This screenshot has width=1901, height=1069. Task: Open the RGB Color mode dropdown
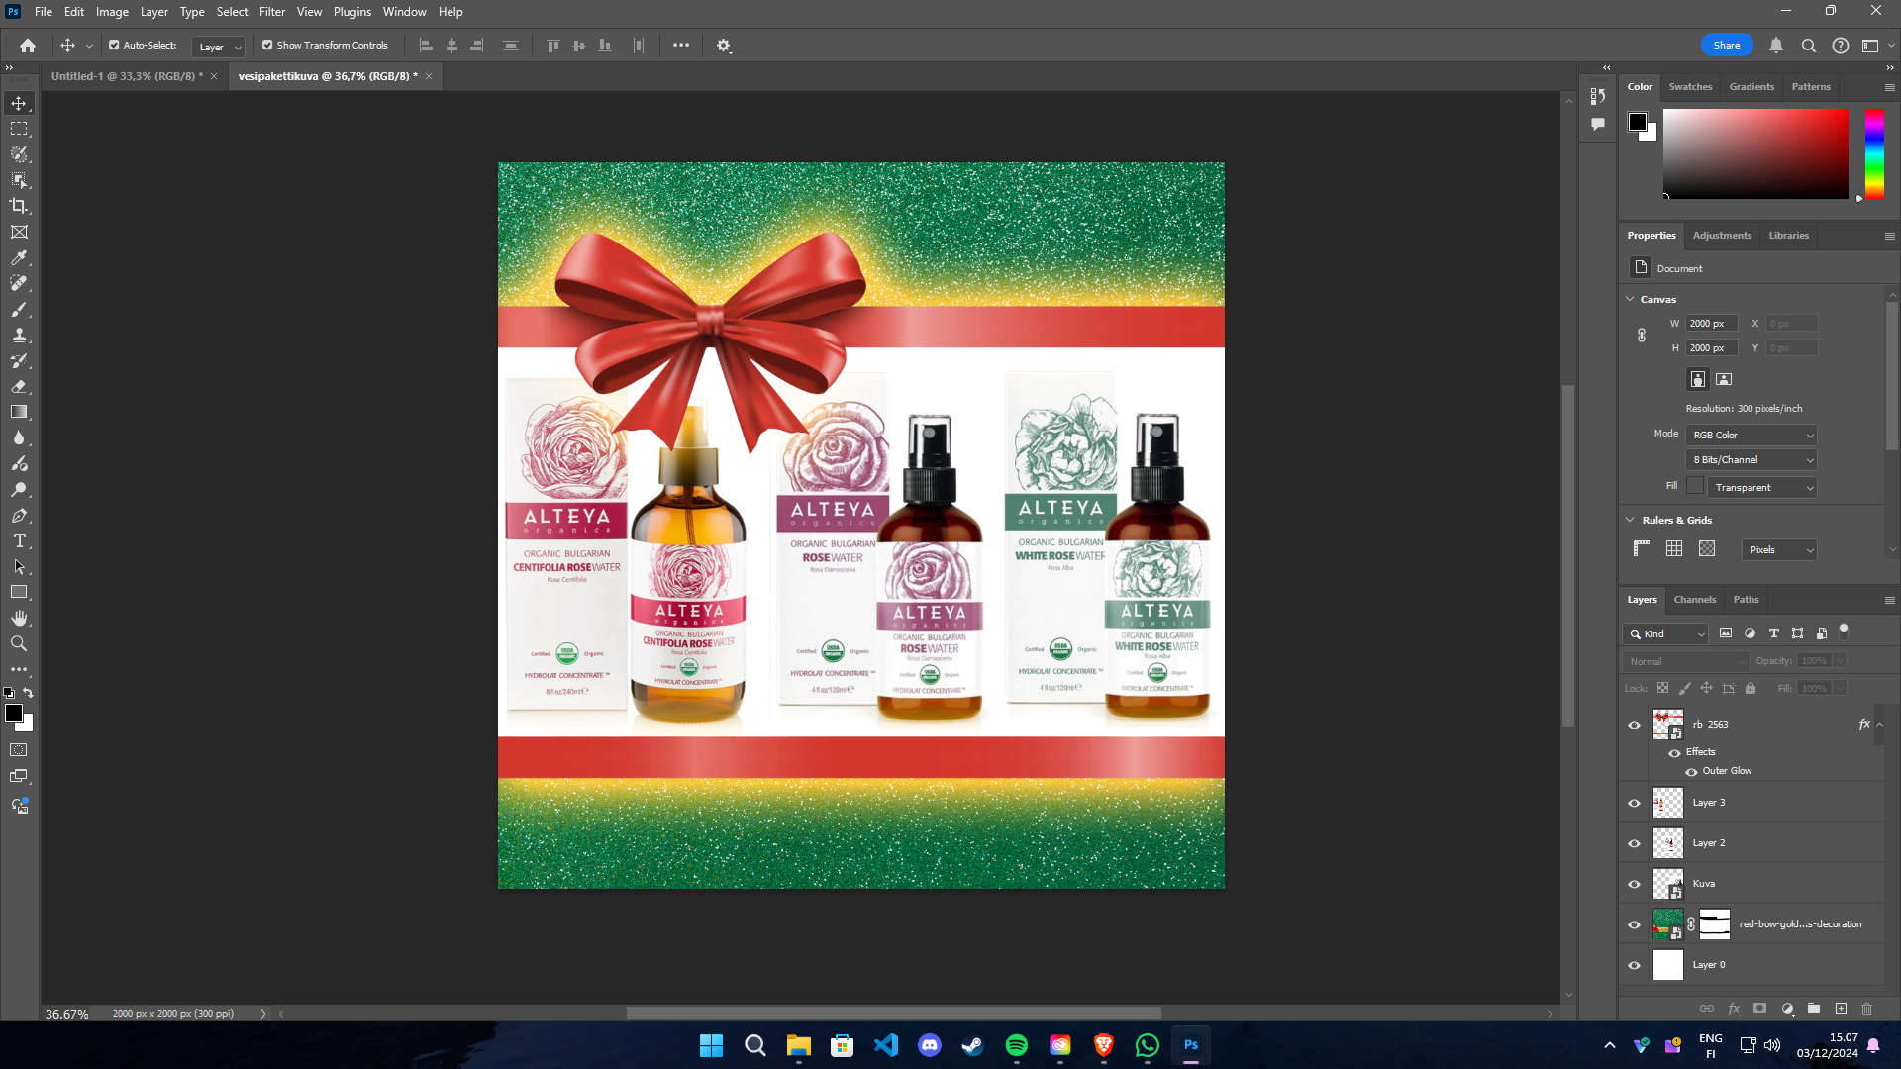point(1751,435)
